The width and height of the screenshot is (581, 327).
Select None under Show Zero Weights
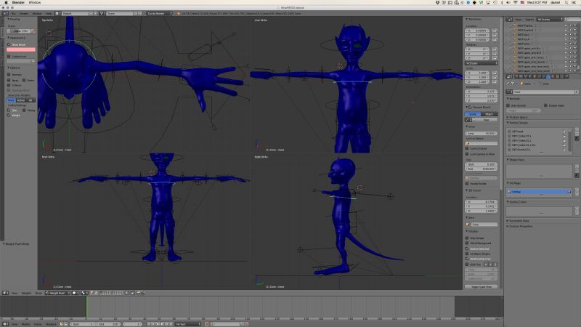point(11,100)
